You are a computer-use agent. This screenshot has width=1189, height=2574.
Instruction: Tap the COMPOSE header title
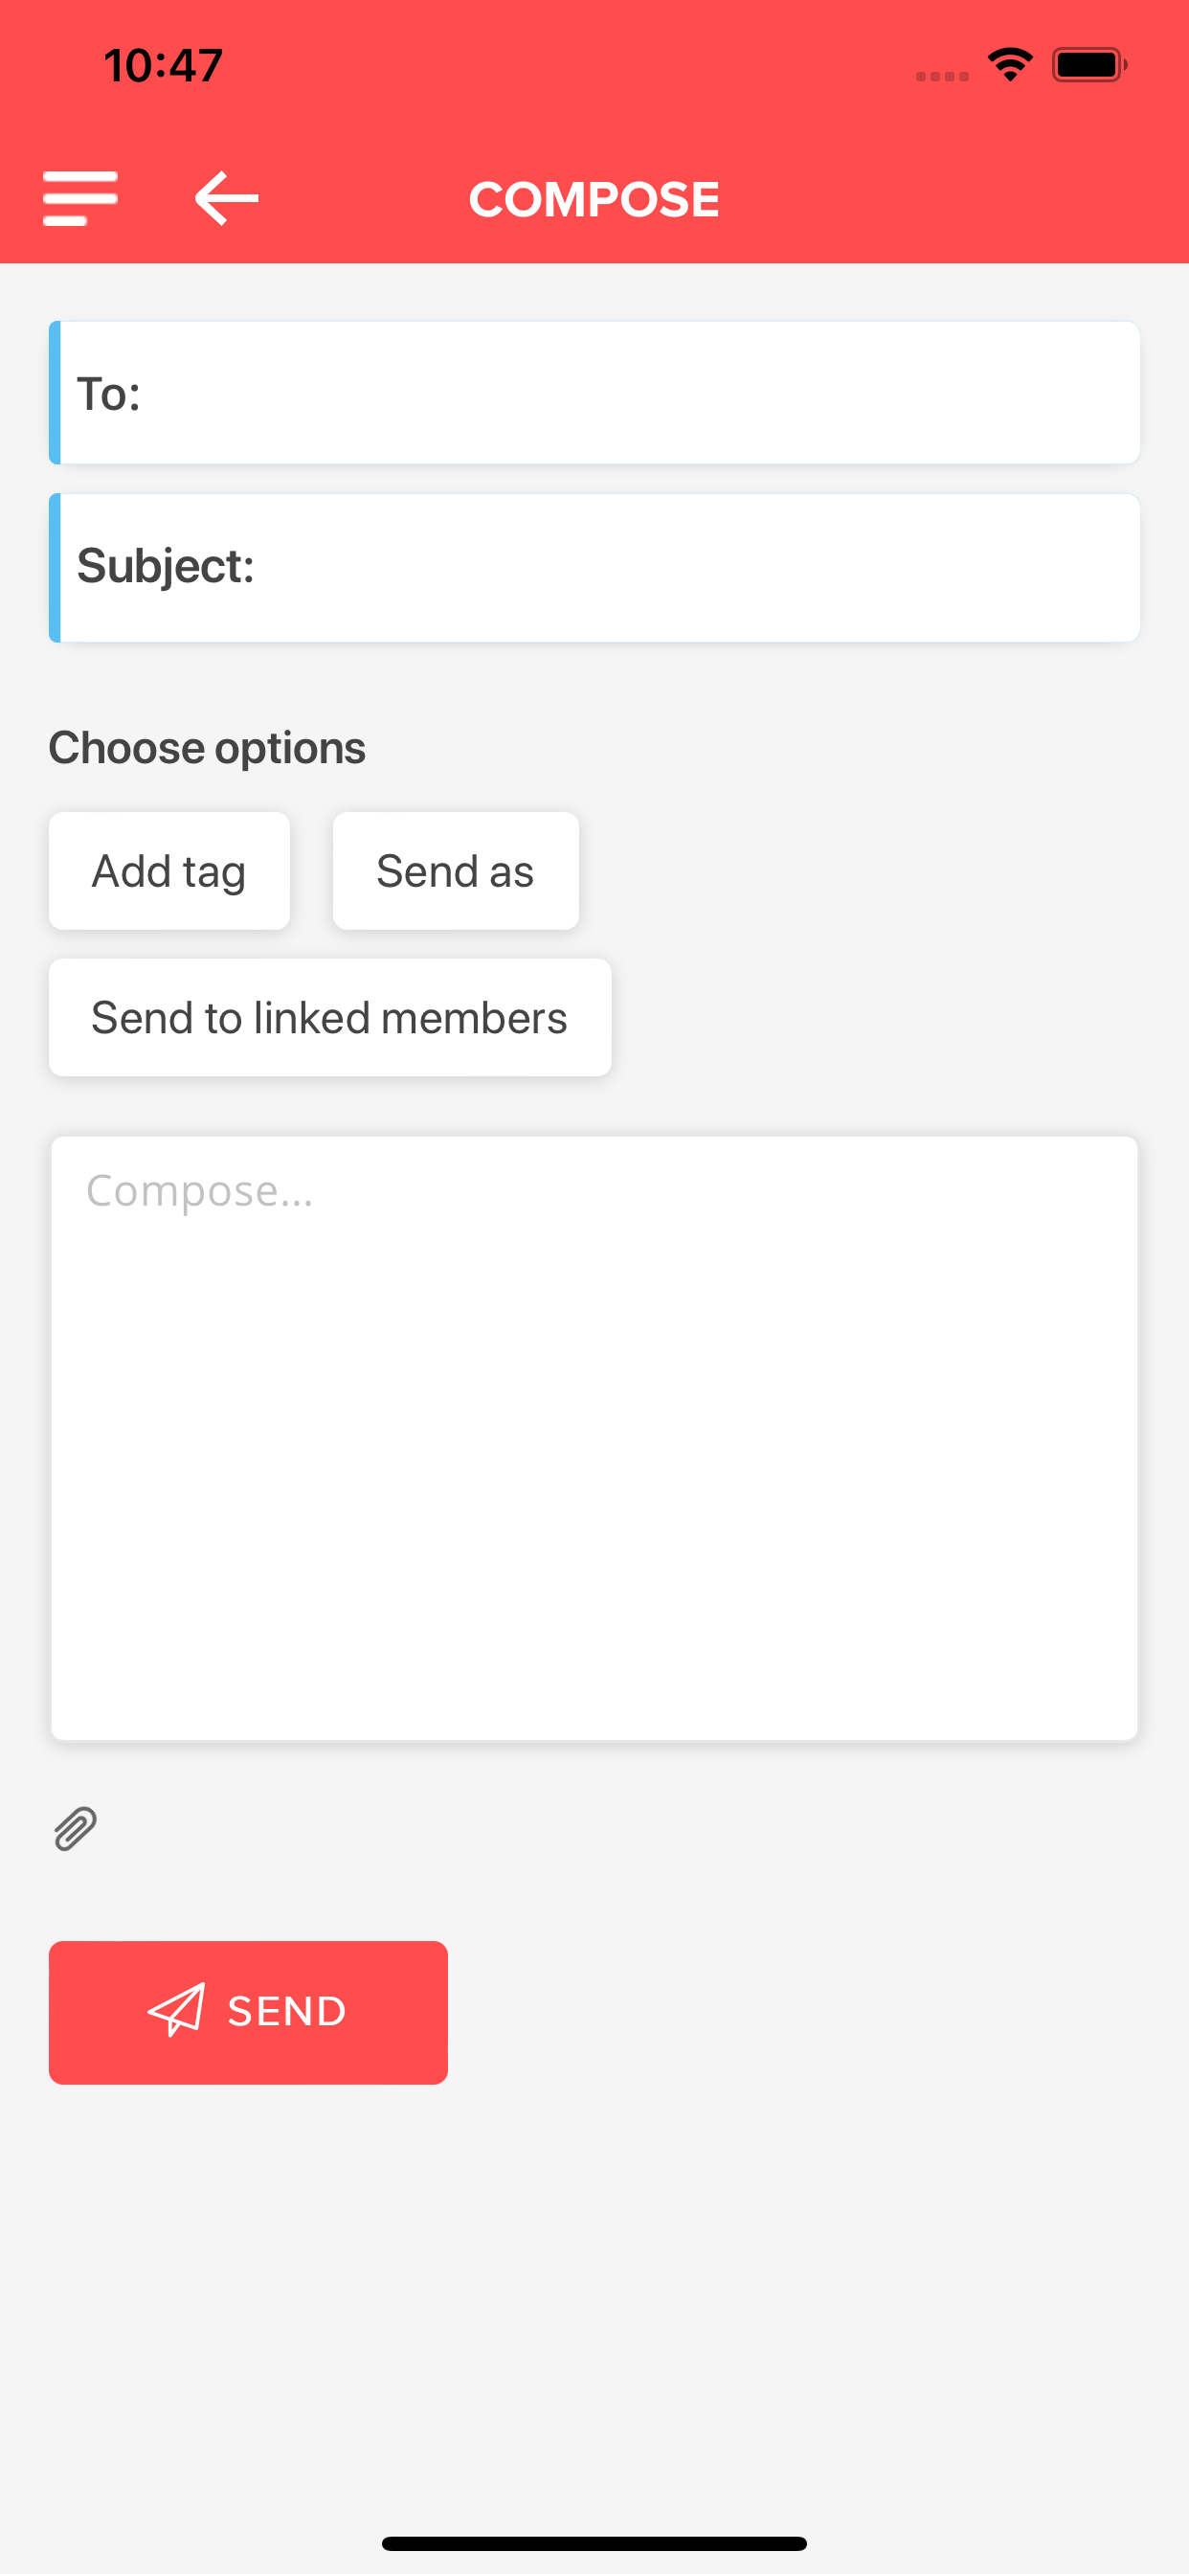coord(594,199)
